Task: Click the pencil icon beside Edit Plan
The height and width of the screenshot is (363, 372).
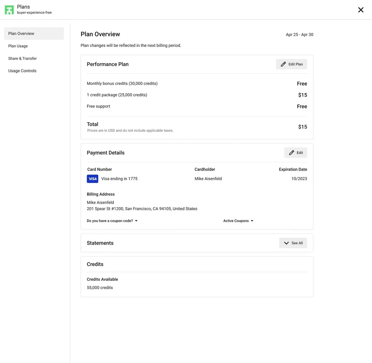Action: coord(283,64)
